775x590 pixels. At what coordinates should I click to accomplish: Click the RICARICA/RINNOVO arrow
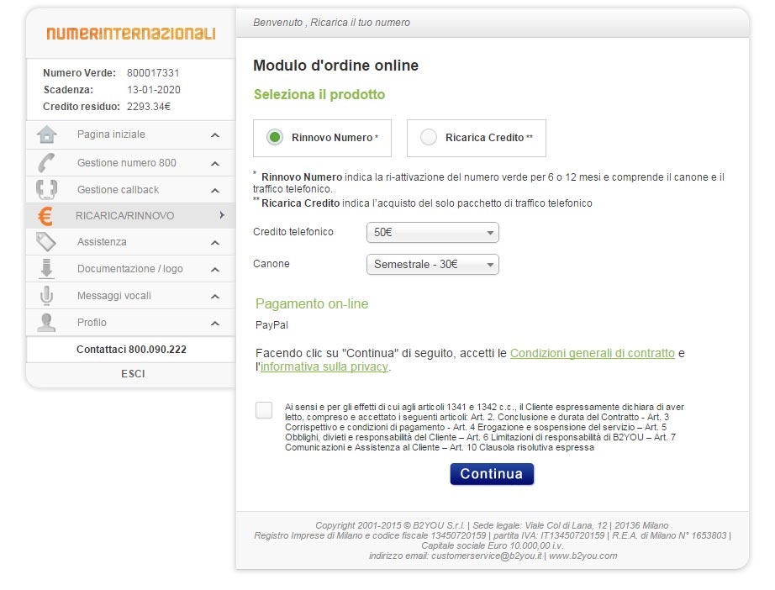(x=222, y=215)
